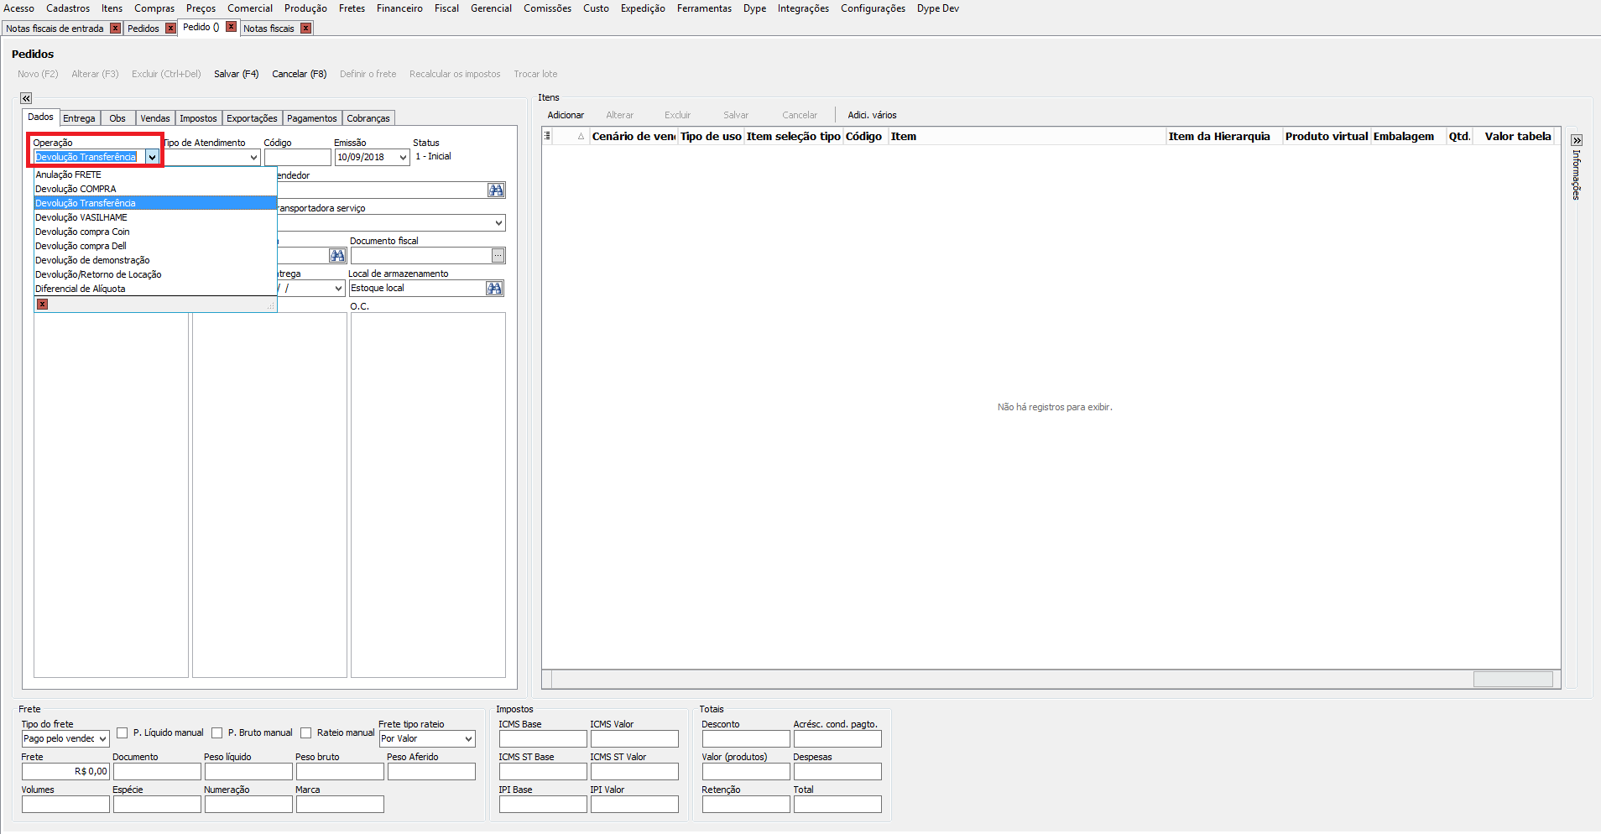Open the Fiscal menu

[446, 8]
